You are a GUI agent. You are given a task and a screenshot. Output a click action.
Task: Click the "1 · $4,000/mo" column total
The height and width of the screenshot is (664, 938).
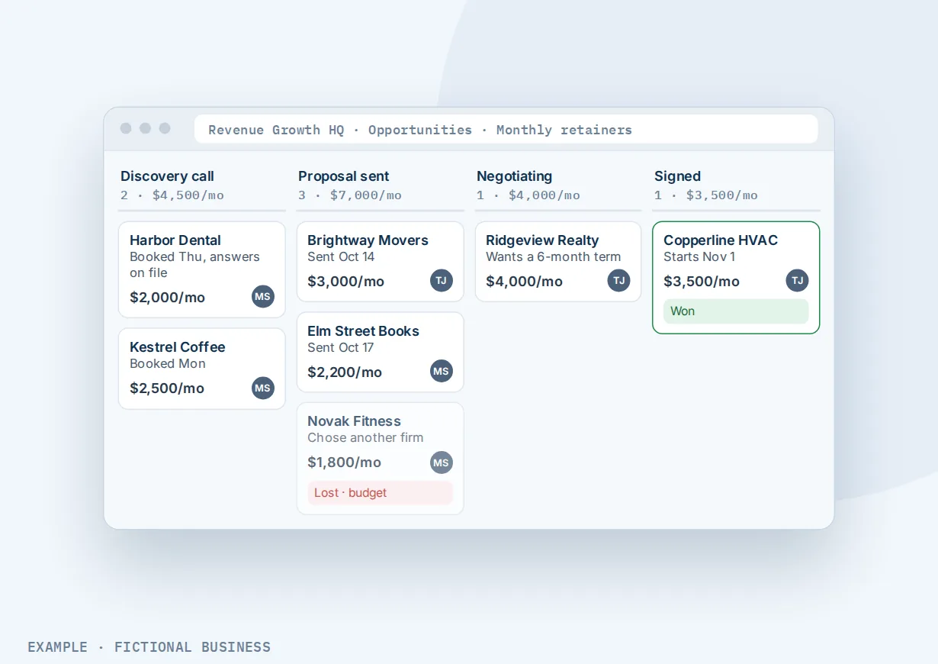point(528,195)
